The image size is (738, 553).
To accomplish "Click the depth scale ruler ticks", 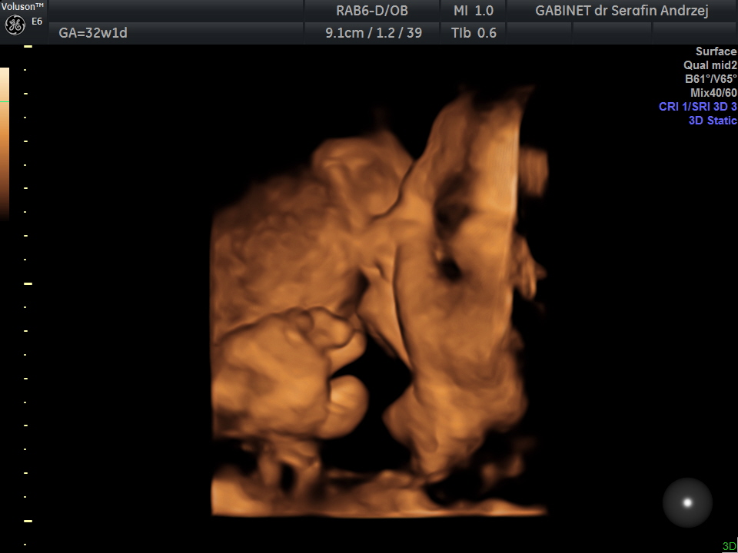I will [28, 296].
